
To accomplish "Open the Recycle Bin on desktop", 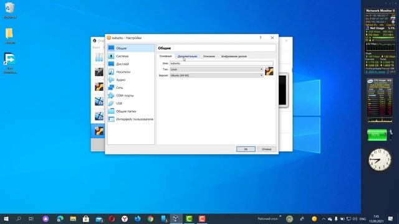I will (10, 11).
